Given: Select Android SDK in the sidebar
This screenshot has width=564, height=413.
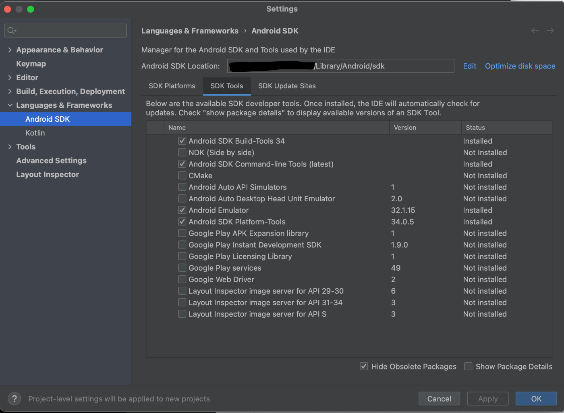Looking at the screenshot, I should click(66, 119).
